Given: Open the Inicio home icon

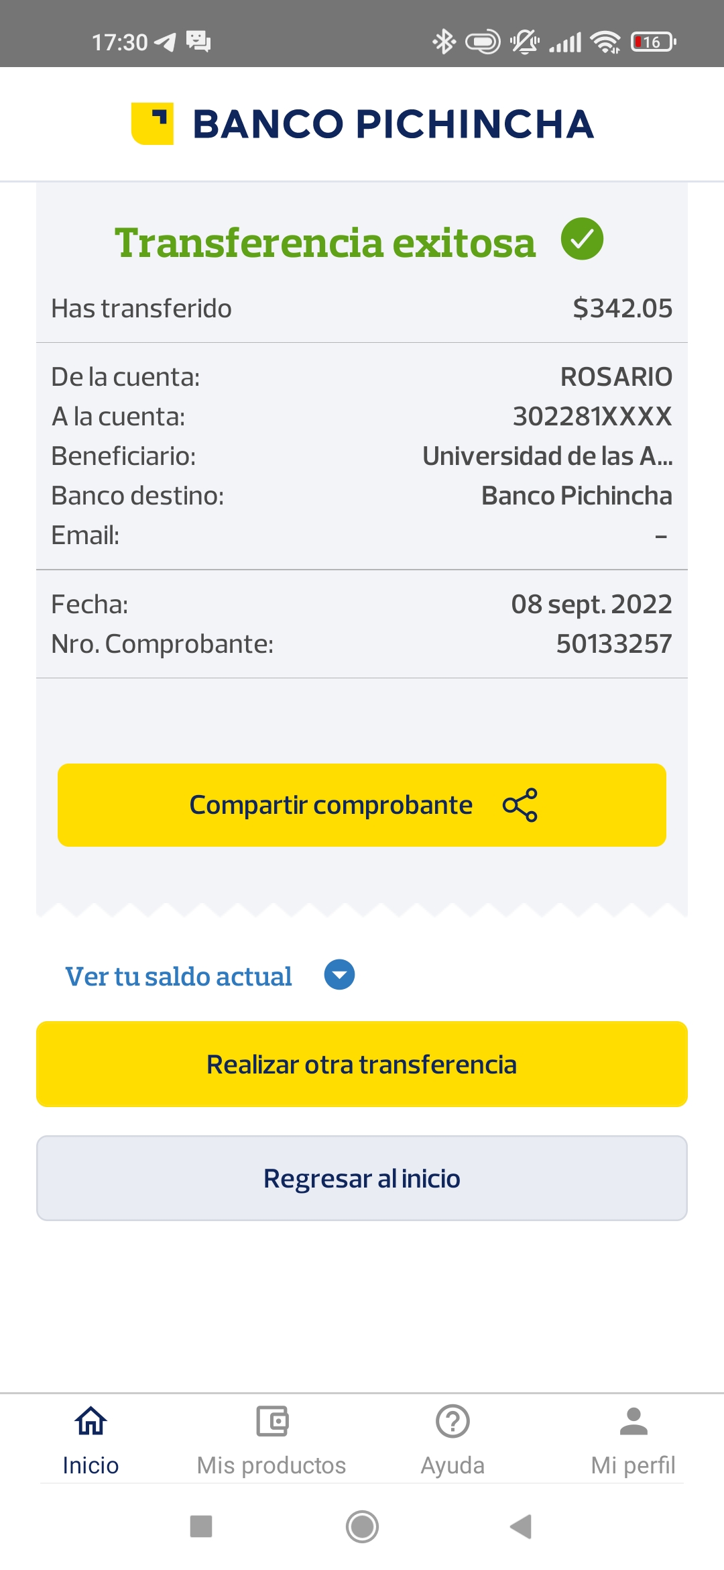Looking at the screenshot, I should click(90, 1421).
